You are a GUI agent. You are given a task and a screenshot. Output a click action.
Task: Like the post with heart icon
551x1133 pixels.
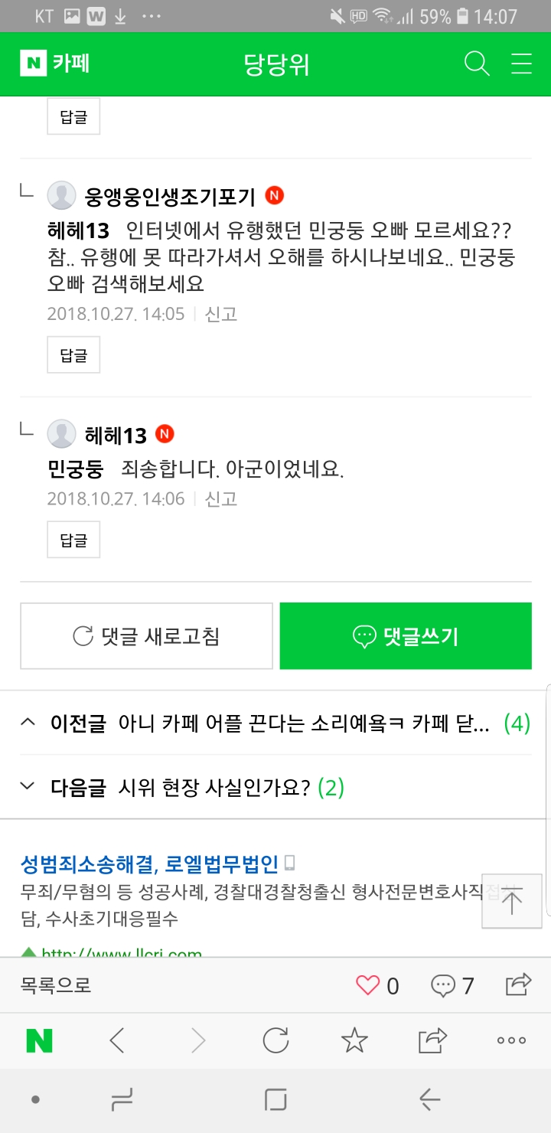coord(368,984)
